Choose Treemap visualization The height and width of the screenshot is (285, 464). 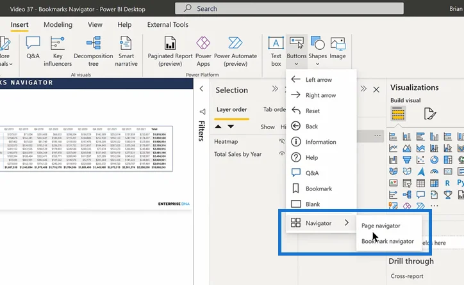(448, 160)
